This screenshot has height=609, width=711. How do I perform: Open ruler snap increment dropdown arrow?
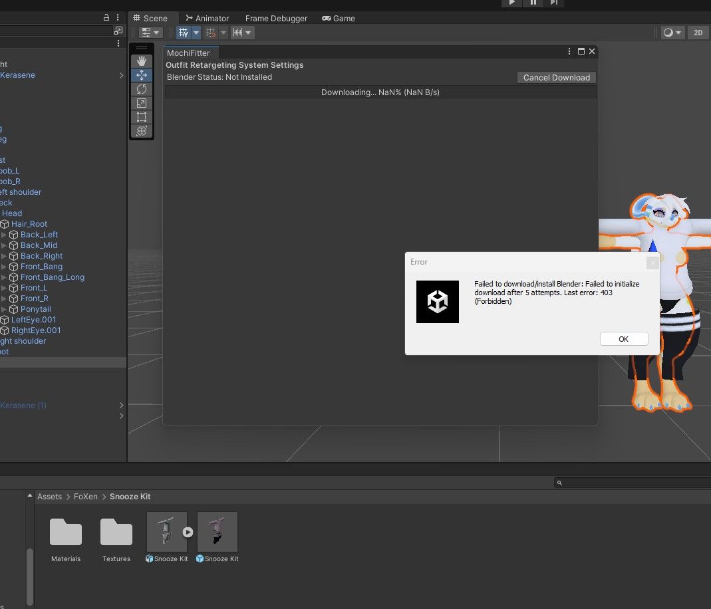tap(248, 33)
